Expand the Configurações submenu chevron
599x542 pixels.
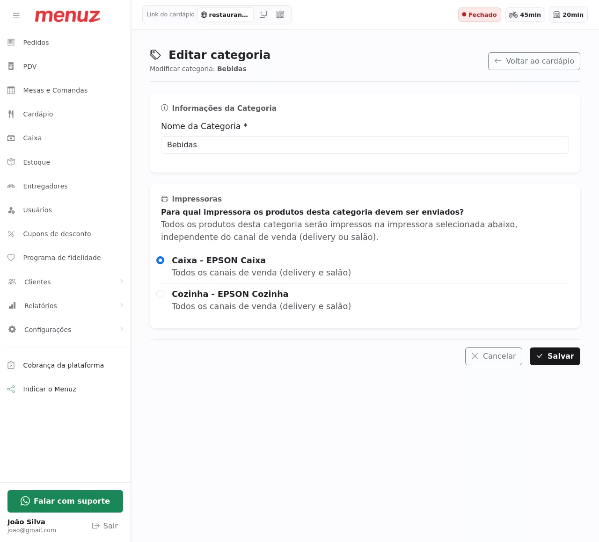click(121, 329)
